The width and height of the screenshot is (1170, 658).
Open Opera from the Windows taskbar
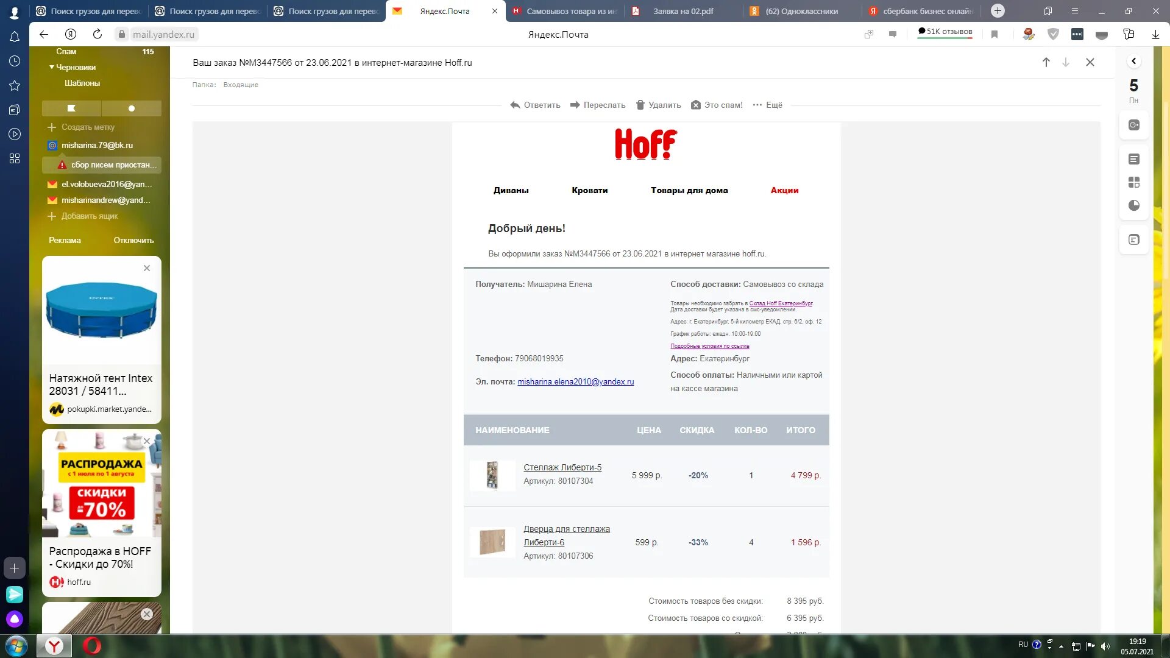coord(91,645)
